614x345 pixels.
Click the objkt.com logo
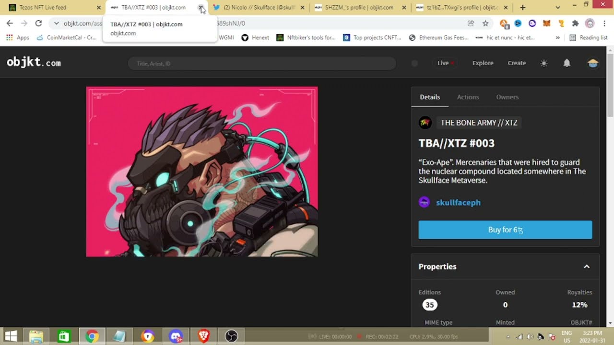[34, 63]
